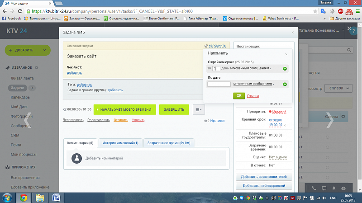Screen dimensions: 362x203
Task: Expand the 'Добавить' button dropdown arrow
Action: coord(44,50)
